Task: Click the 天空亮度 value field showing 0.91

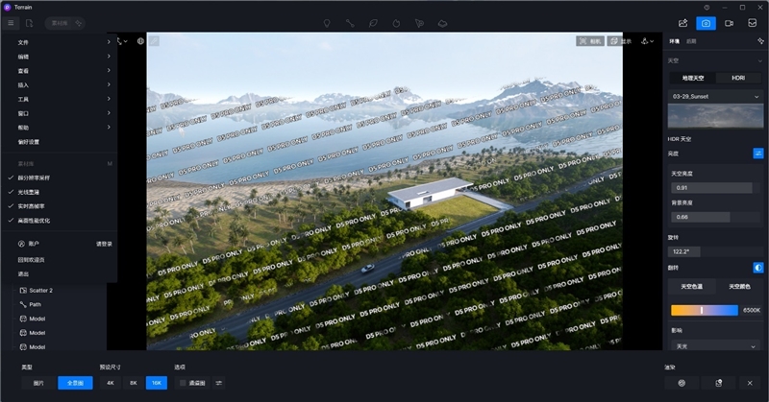Action: pyautogui.click(x=711, y=187)
